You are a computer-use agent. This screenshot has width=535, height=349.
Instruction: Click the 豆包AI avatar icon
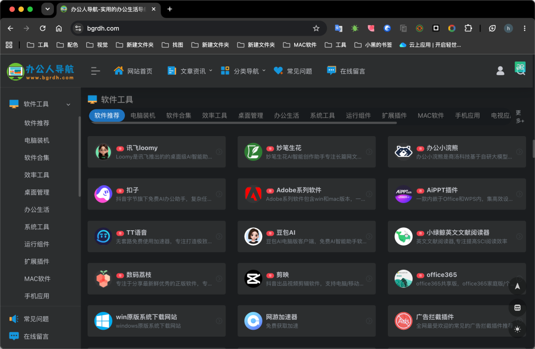[253, 236]
